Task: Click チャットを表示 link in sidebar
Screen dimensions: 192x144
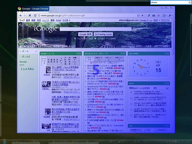Action: (27, 69)
